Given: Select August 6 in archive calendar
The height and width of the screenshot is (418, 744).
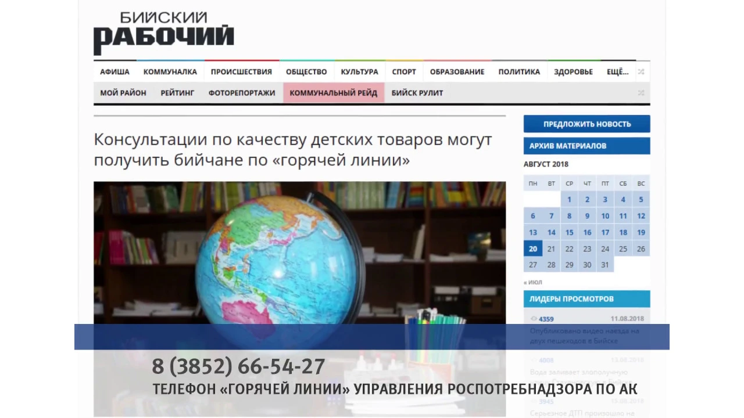Looking at the screenshot, I should click(x=533, y=216).
